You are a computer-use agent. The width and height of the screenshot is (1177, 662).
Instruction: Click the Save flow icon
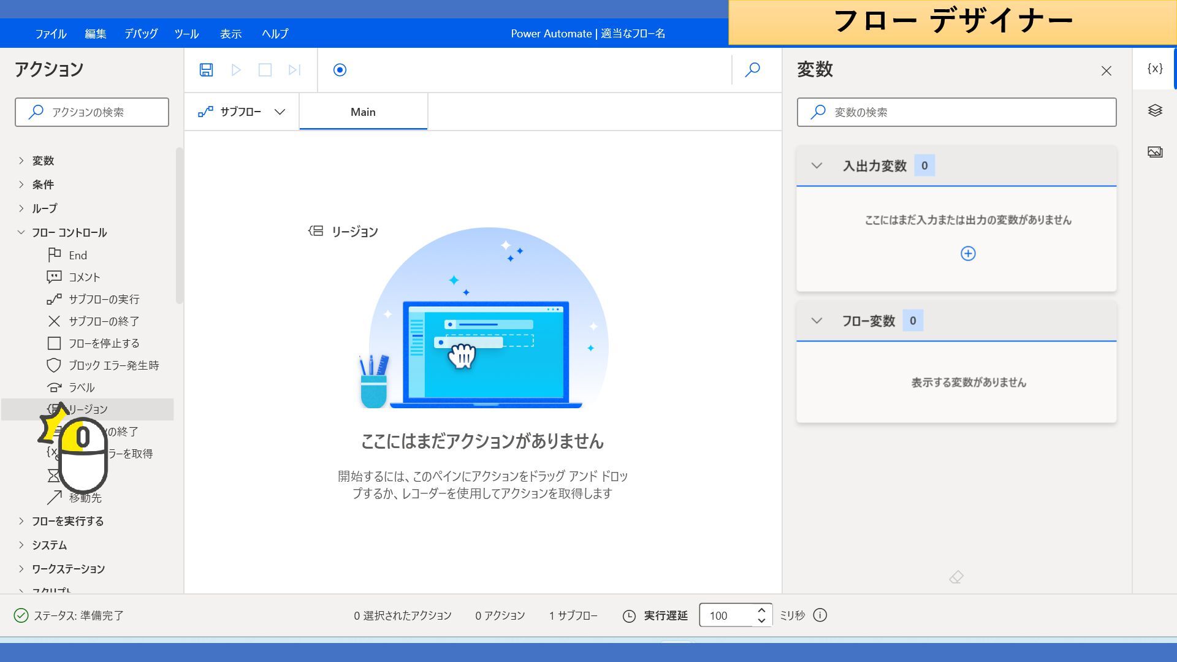(206, 70)
